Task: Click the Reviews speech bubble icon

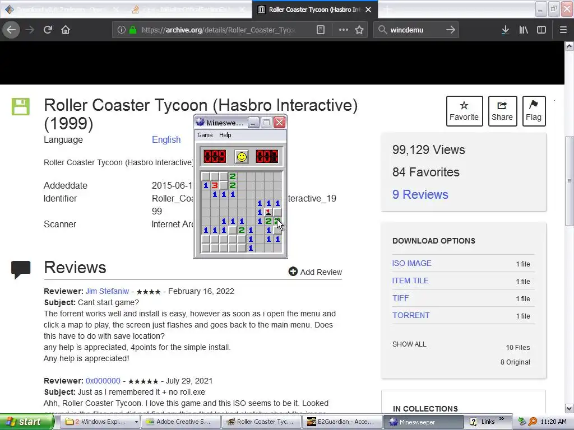Action: (21, 270)
